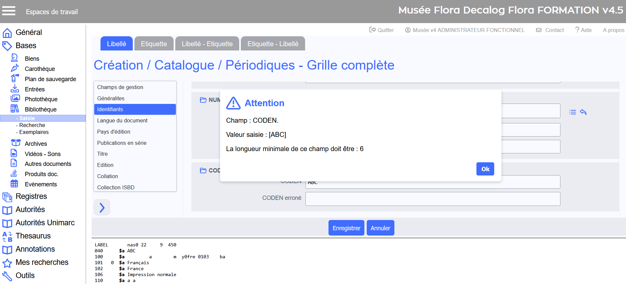
Task: Collapse the CODEN folder section
Action: pyautogui.click(x=203, y=171)
